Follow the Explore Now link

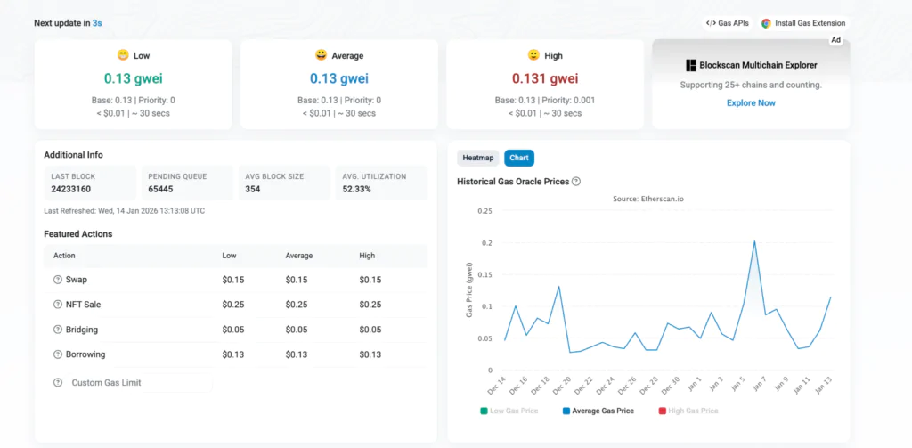751,103
